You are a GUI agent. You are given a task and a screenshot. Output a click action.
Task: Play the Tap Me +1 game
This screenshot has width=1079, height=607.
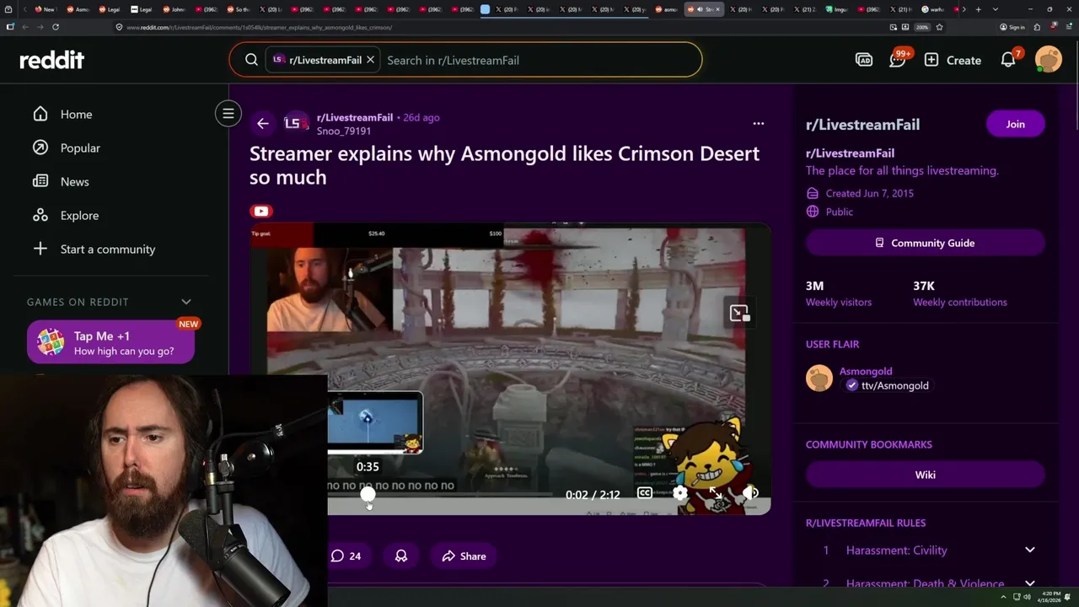pos(110,342)
